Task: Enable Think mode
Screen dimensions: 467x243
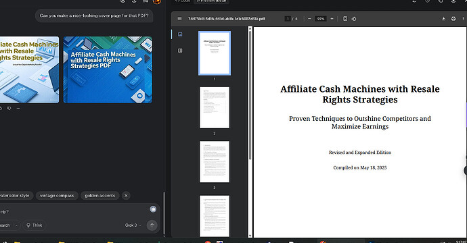Action: coord(35,225)
